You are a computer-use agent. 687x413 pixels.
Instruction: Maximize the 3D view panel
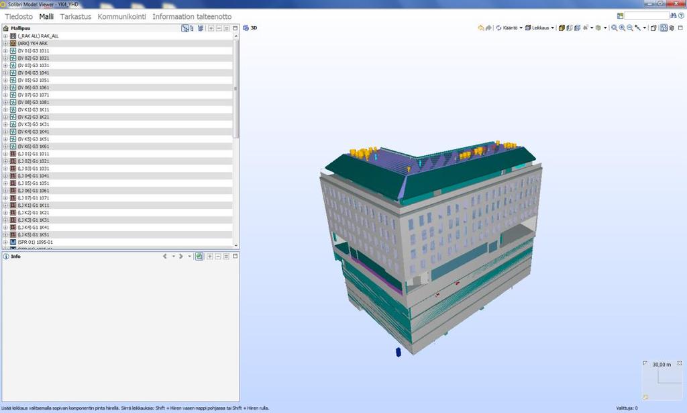[680, 28]
